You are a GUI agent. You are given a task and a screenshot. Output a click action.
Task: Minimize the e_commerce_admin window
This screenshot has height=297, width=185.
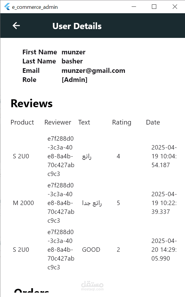point(134,7)
